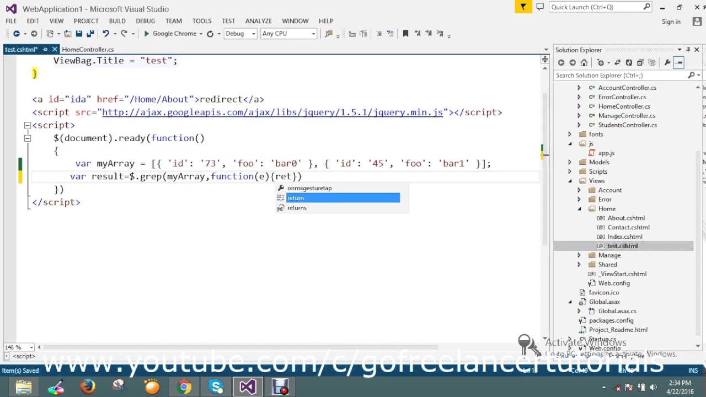Collapse the script block outlining marker

27,126
